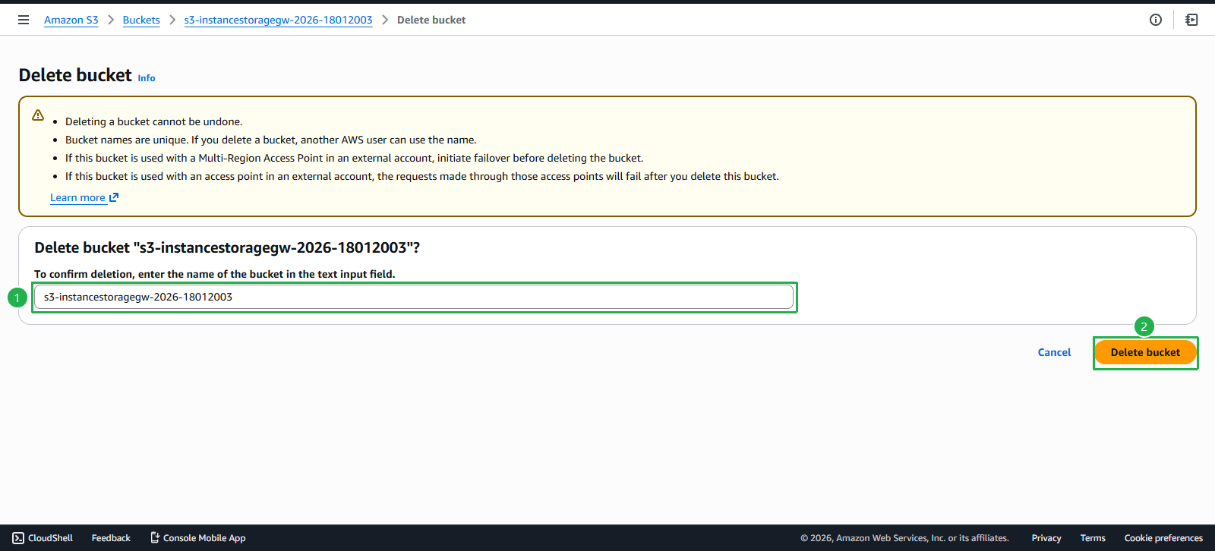Click 'Bucket names are unique' warning line
This screenshot has height=551, width=1215.
(x=271, y=140)
